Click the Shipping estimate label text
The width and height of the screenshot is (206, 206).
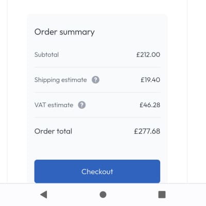(61, 80)
